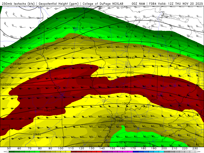Pick the dark gray swatch just after 200
Viewport: 204px width, 153px height.
coord(167,152)
